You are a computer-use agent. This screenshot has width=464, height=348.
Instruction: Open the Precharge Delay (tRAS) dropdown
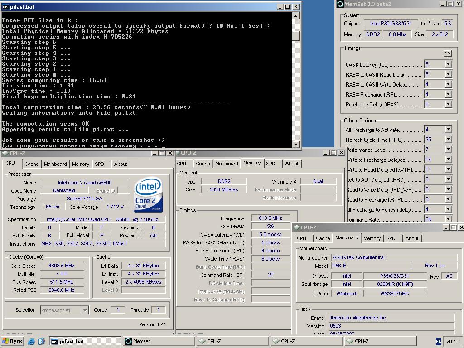448,104
